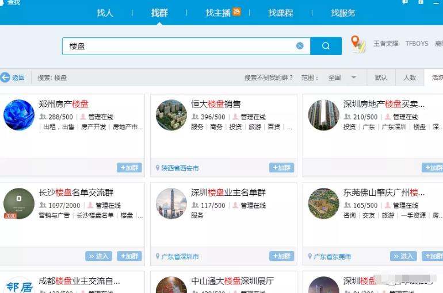Open the 邻居 avatar of the 成都楼盘业主交流 group
Viewport: 443px width, 293px height.
point(19,286)
